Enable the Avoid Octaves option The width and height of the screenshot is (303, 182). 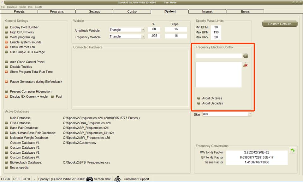199,98
